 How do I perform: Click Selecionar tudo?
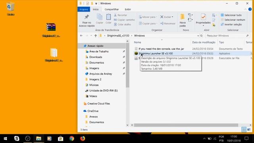click(231, 15)
